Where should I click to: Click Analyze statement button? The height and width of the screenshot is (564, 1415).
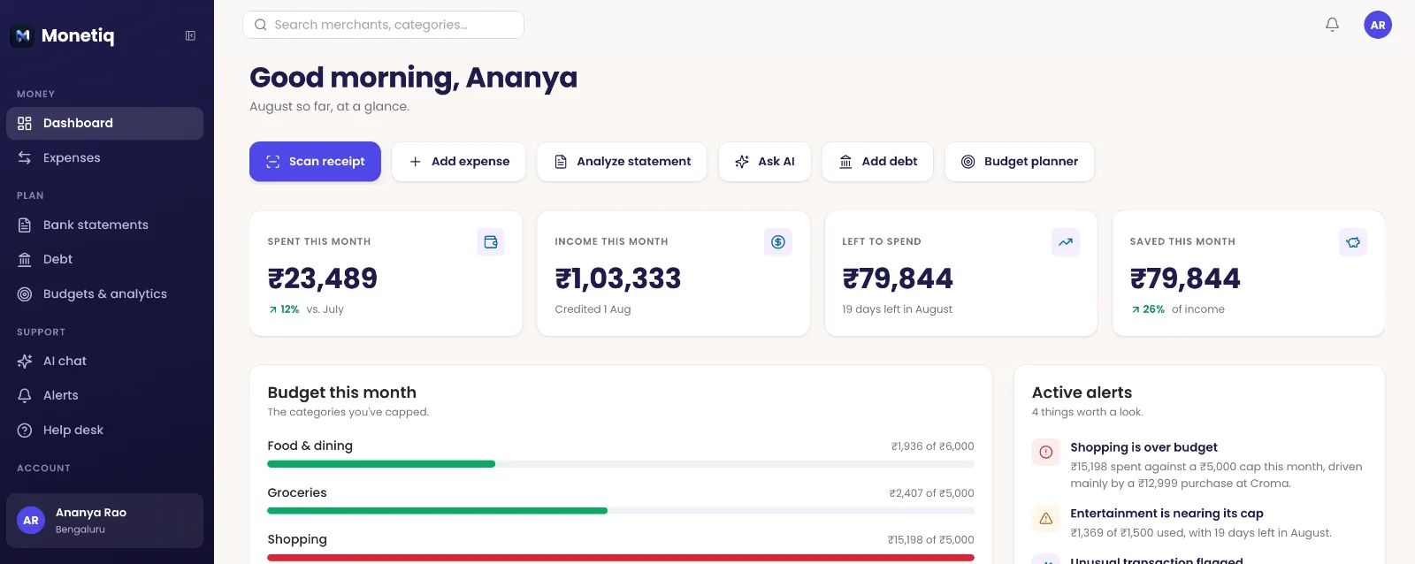(x=622, y=162)
